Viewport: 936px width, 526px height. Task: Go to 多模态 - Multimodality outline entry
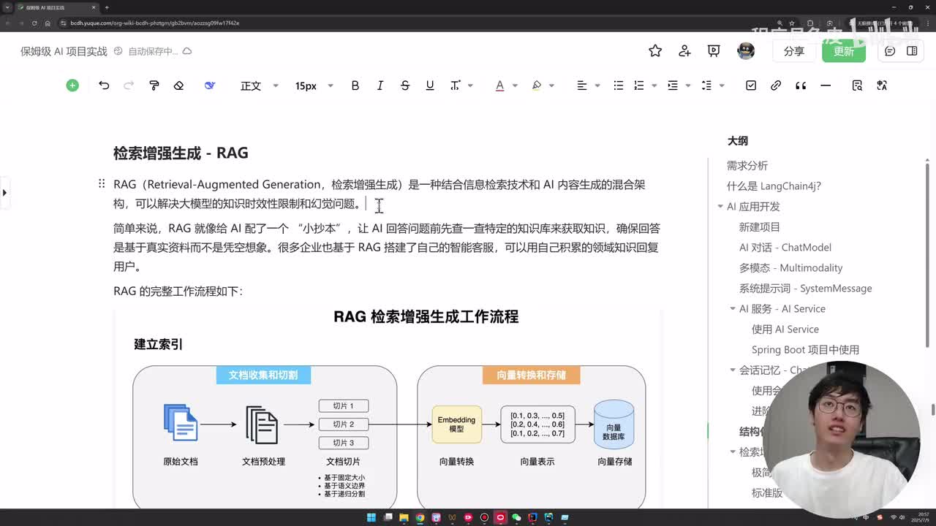pyautogui.click(x=790, y=268)
